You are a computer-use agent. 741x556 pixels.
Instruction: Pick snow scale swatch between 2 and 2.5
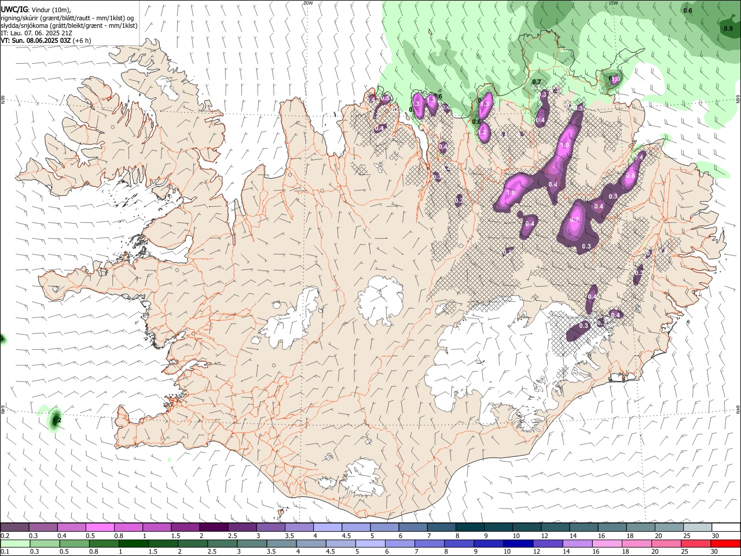(x=213, y=528)
